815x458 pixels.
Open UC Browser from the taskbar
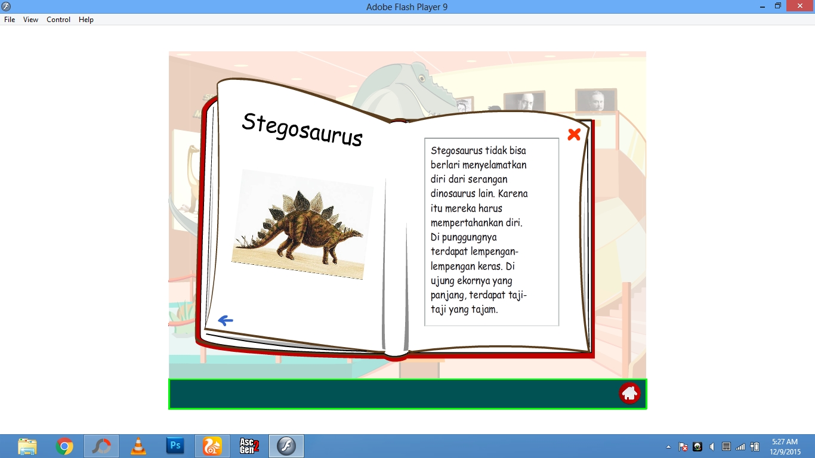(212, 446)
